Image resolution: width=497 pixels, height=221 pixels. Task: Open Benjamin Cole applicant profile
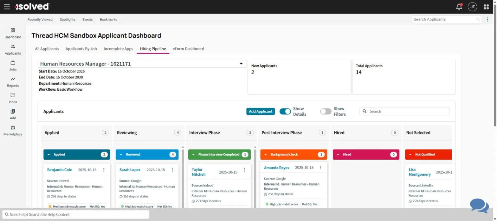(60, 170)
